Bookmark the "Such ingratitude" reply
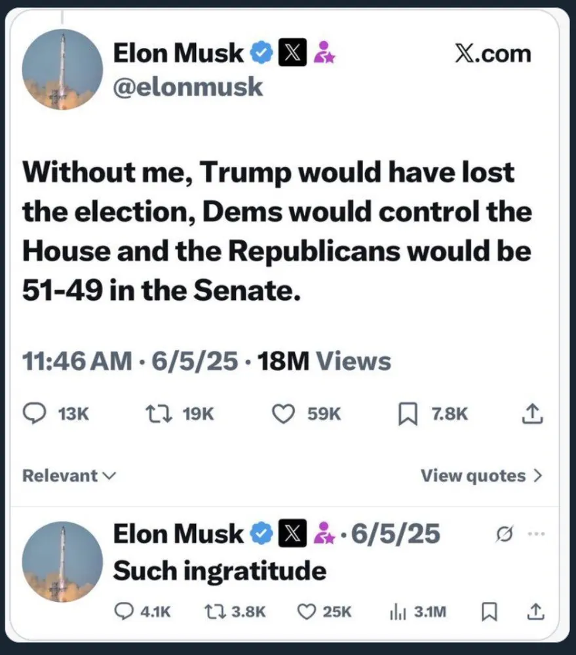 (x=488, y=611)
